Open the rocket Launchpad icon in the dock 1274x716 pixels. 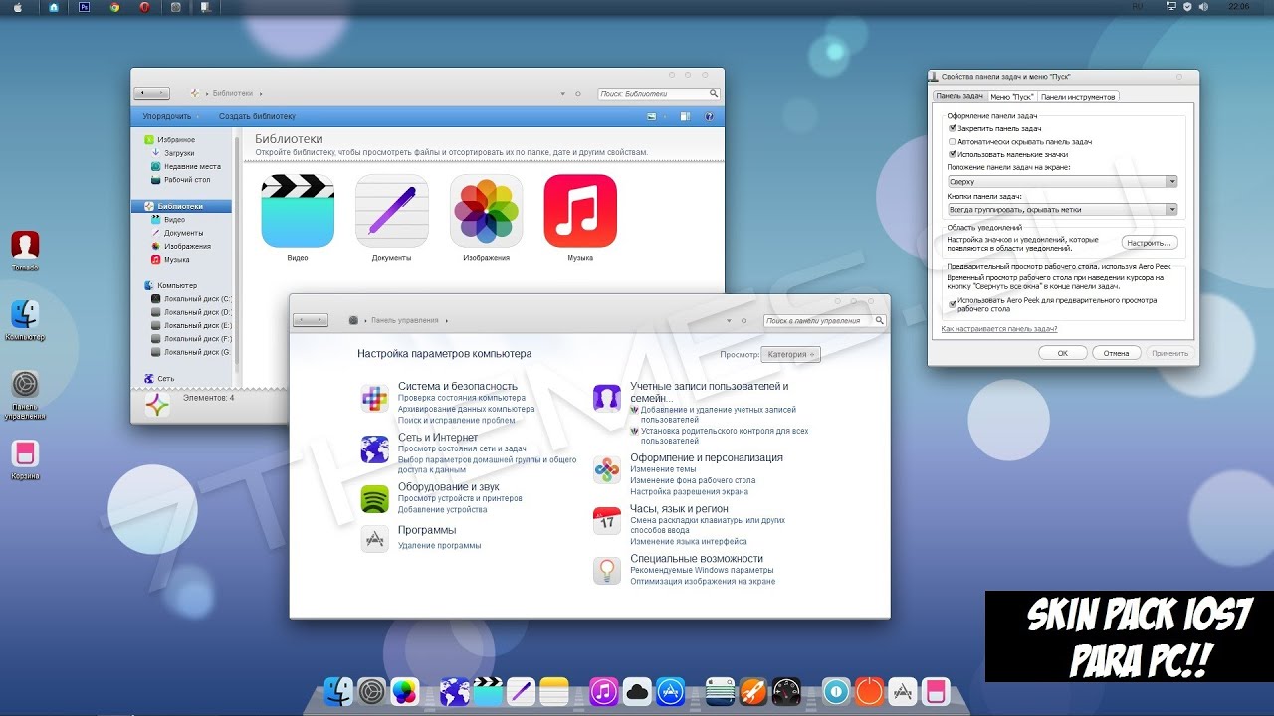pyautogui.click(x=752, y=691)
